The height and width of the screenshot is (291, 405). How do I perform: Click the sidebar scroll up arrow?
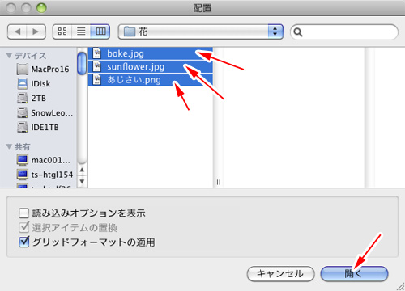pyautogui.click(x=82, y=171)
